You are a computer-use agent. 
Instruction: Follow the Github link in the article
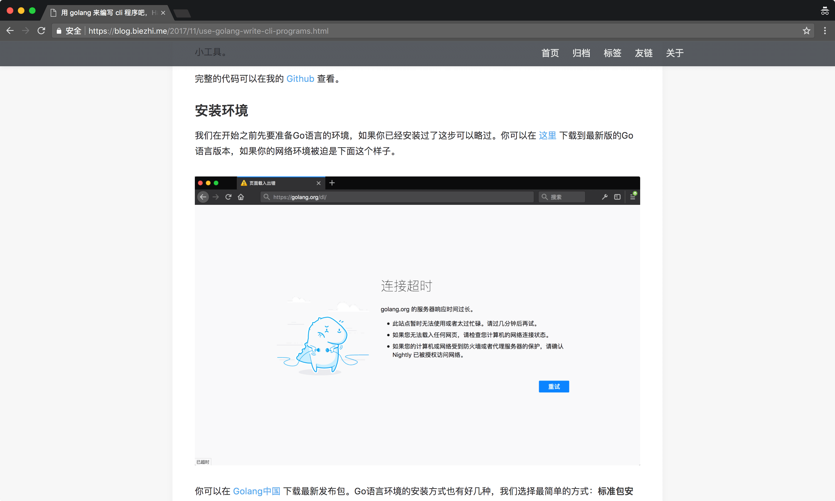click(x=300, y=79)
